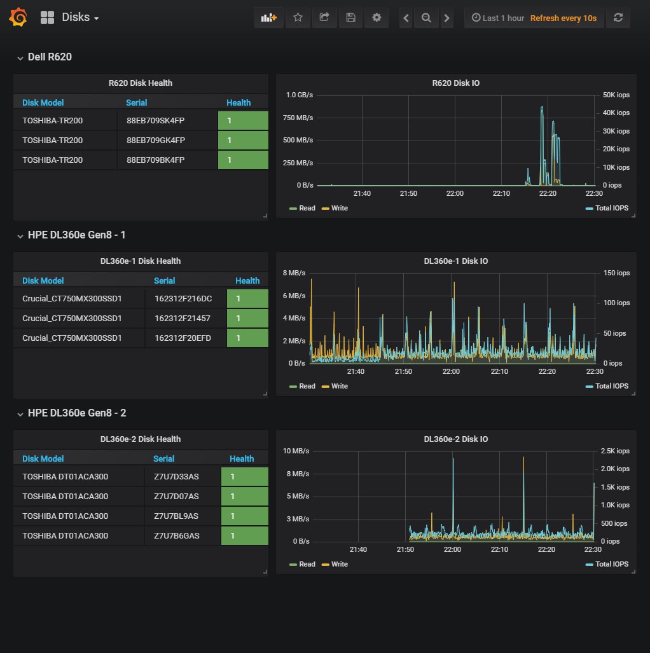Zoom out the time range
Screen dimensions: 650x653
tap(426, 18)
